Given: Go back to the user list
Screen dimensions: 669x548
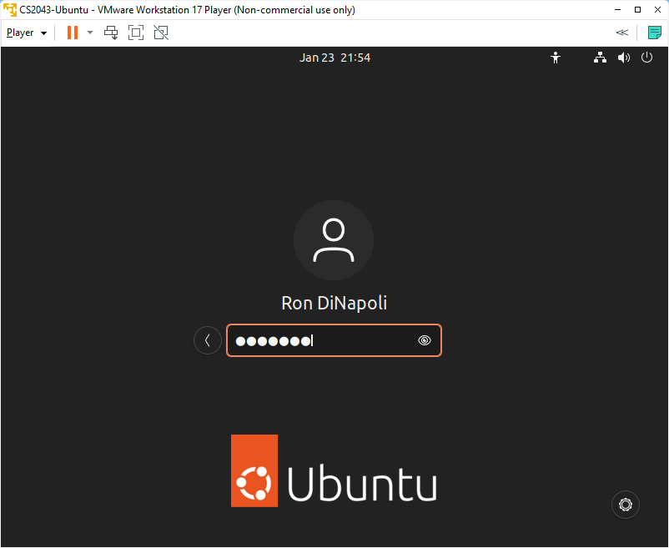Looking at the screenshot, I should tap(208, 340).
